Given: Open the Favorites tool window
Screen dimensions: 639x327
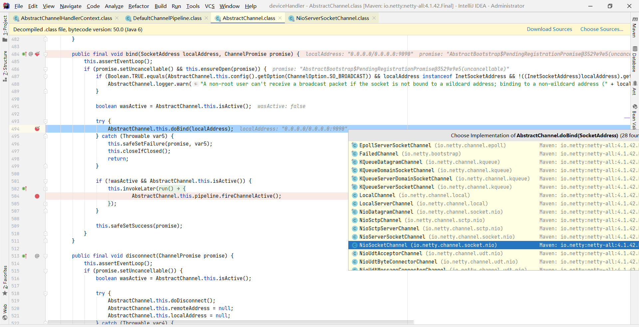Looking at the screenshot, I should click(5, 281).
